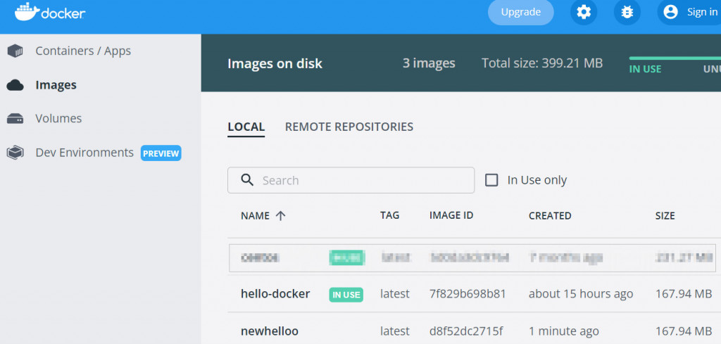The width and height of the screenshot is (721, 344).
Task: Click the latest tag of hello-docker
Action: (x=394, y=294)
